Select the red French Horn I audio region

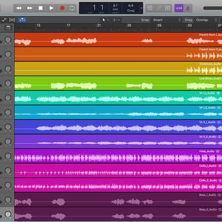point(118,39)
